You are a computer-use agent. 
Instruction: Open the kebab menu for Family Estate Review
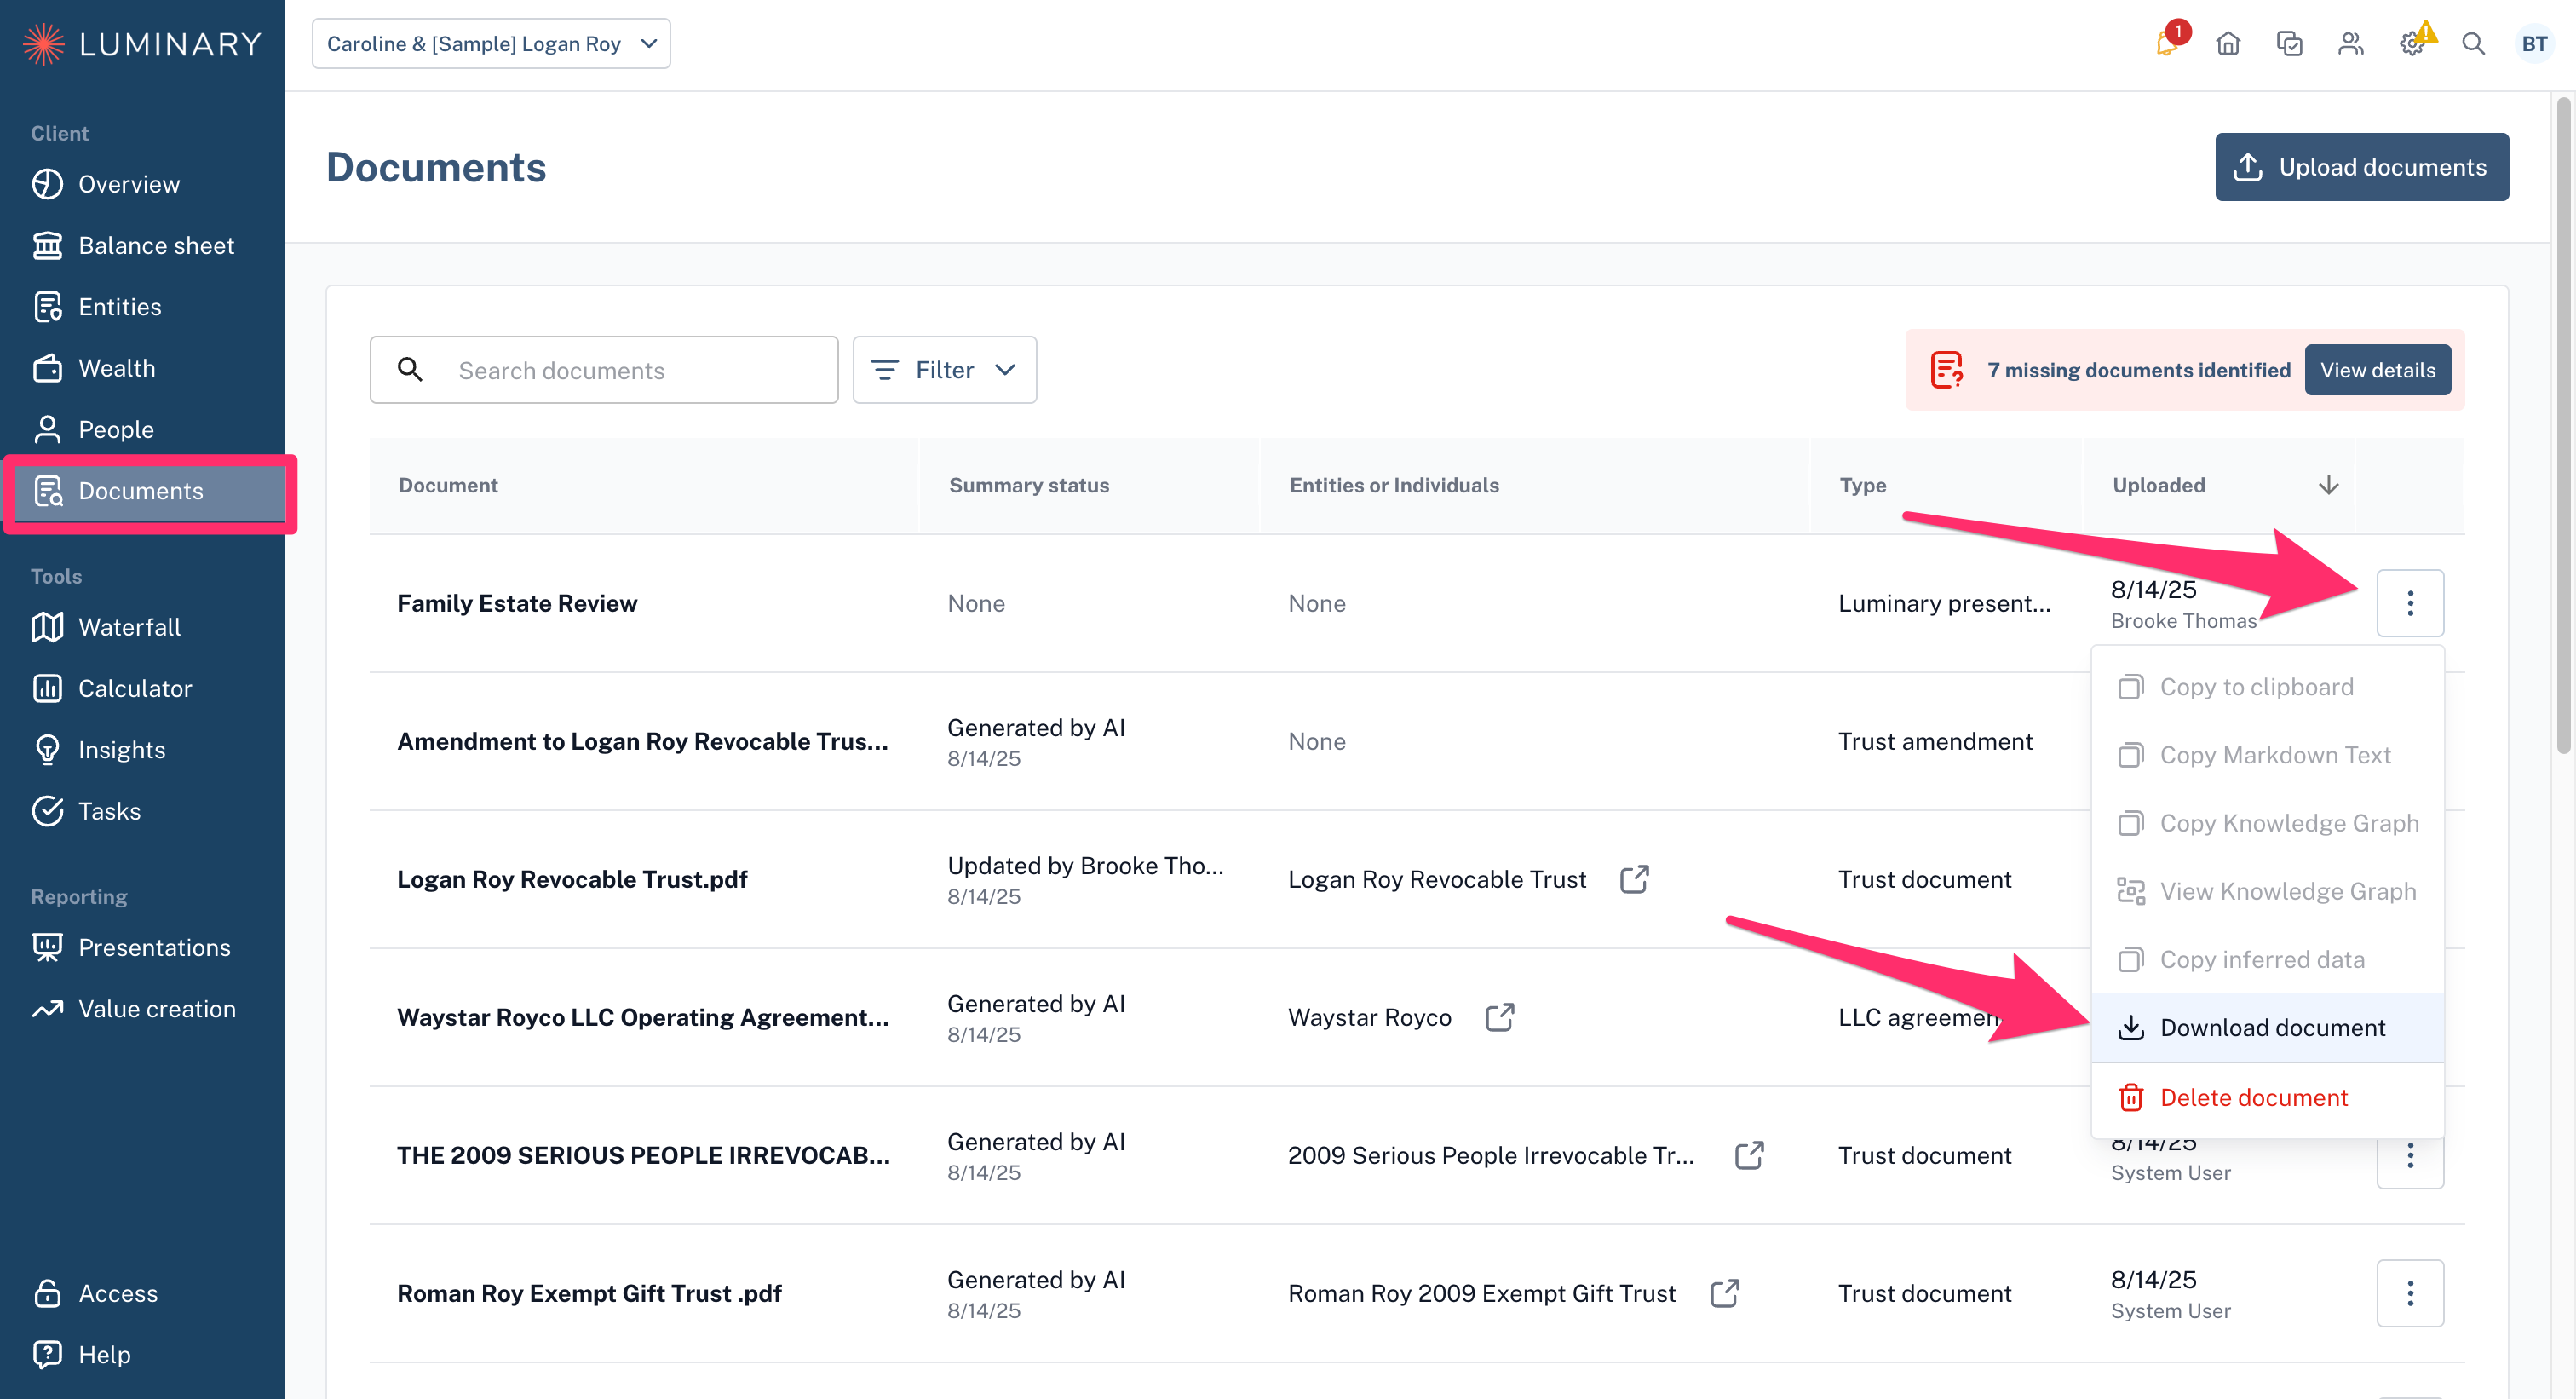tap(2410, 603)
